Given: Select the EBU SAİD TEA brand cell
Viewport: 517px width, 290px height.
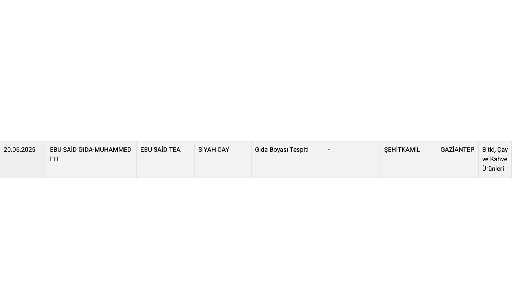Looking at the screenshot, I should (x=166, y=159).
